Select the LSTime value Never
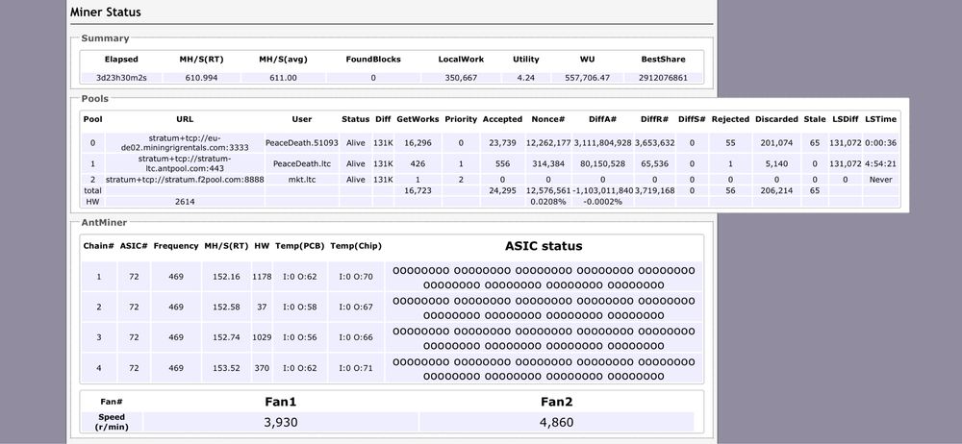Image resolution: width=962 pixels, height=444 pixels. tap(880, 180)
